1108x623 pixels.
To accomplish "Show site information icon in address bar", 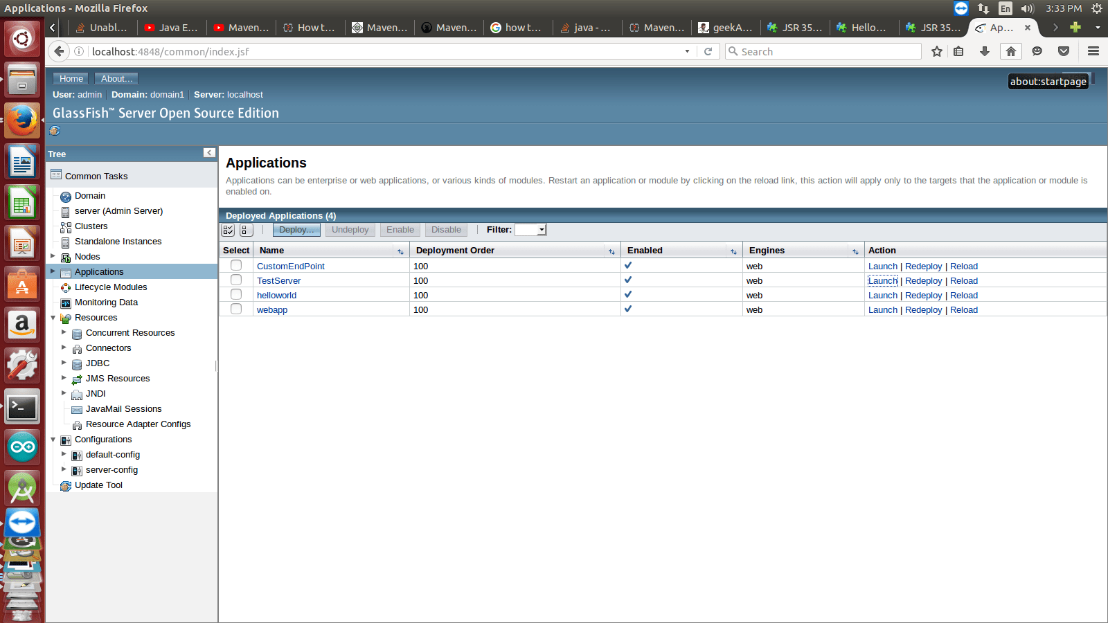I will pyautogui.click(x=79, y=51).
